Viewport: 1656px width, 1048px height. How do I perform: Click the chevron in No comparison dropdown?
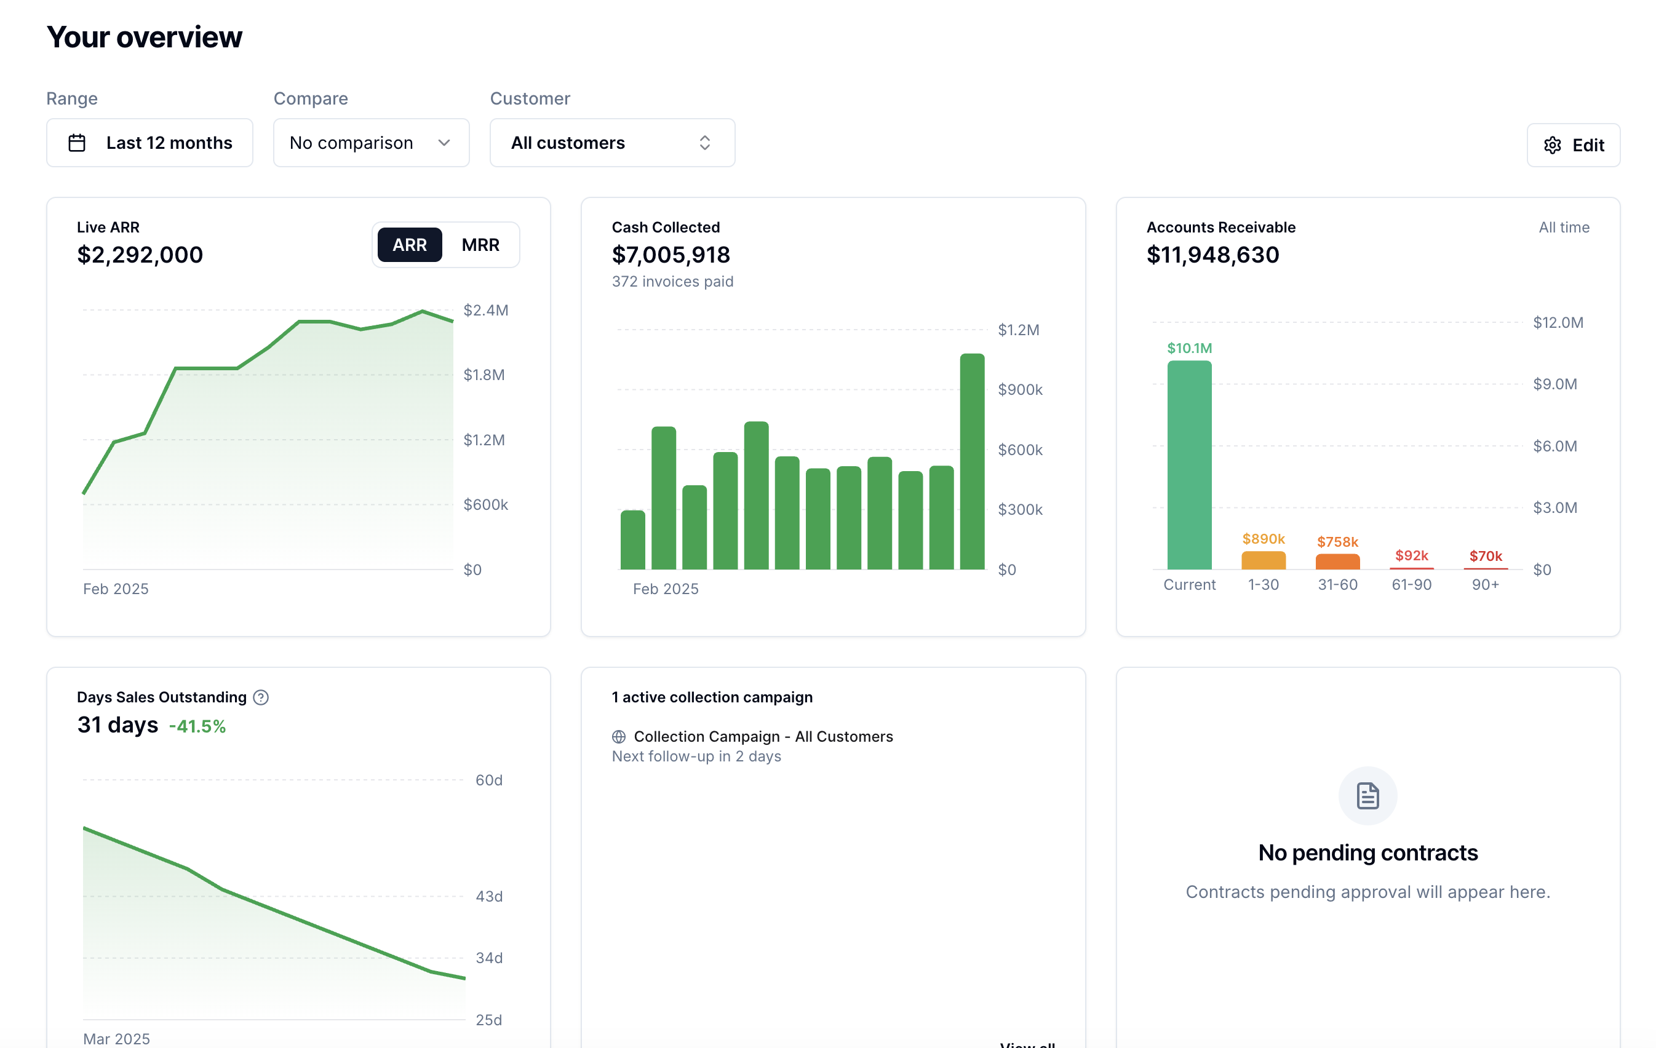point(444,143)
